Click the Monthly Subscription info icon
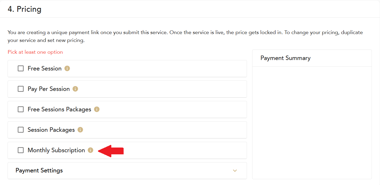 point(90,150)
